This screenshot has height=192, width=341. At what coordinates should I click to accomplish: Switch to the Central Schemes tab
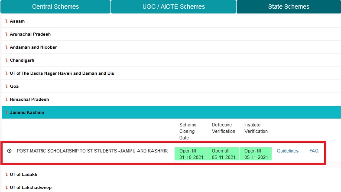(55, 7)
